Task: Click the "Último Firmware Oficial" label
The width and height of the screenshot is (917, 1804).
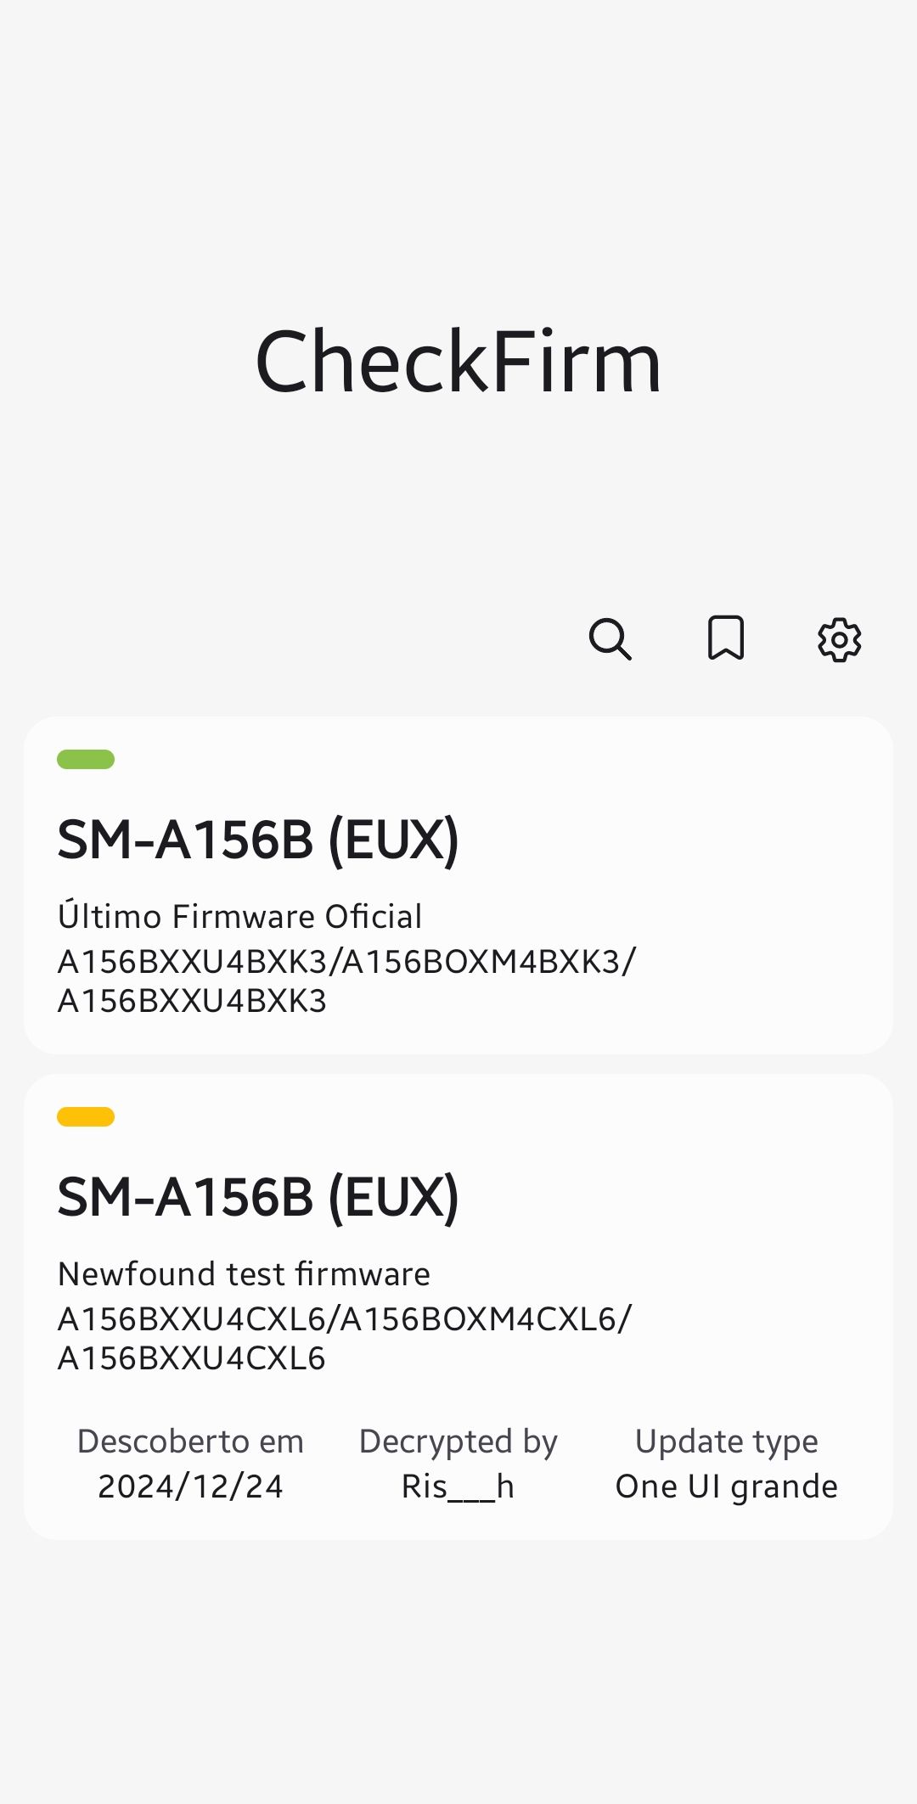Action: (239, 917)
